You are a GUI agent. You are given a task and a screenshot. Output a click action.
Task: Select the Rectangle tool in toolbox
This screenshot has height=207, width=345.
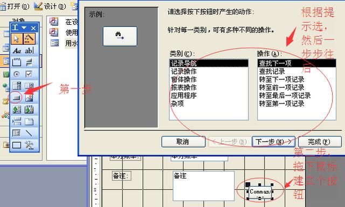pos(17,145)
